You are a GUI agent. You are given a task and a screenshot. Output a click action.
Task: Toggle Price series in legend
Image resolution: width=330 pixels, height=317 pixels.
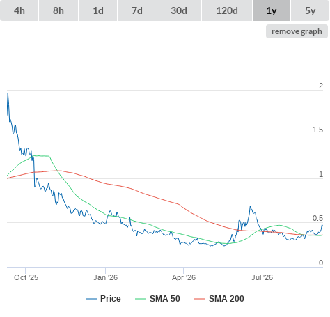click(111, 299)
